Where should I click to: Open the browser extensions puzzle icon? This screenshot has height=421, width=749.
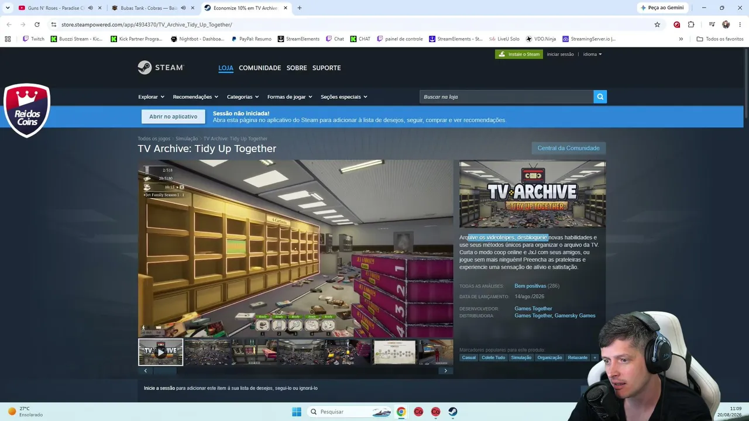[691, 25]
